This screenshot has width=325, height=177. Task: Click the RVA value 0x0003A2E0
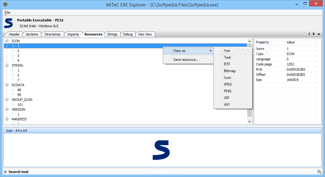pos(296,69)
